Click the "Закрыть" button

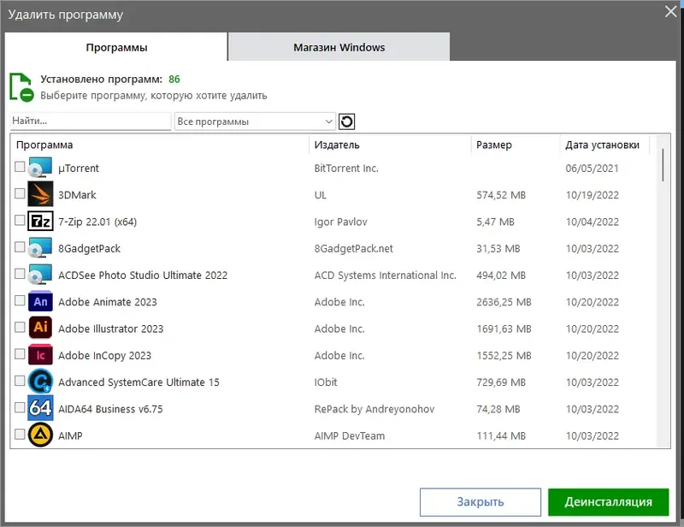pos(480,502)
